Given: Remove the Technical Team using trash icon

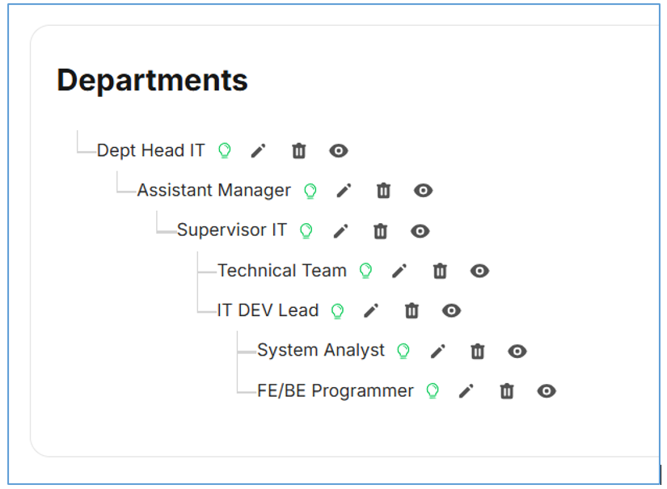Looking at the screenshot, I should click(x=440, y=271).
